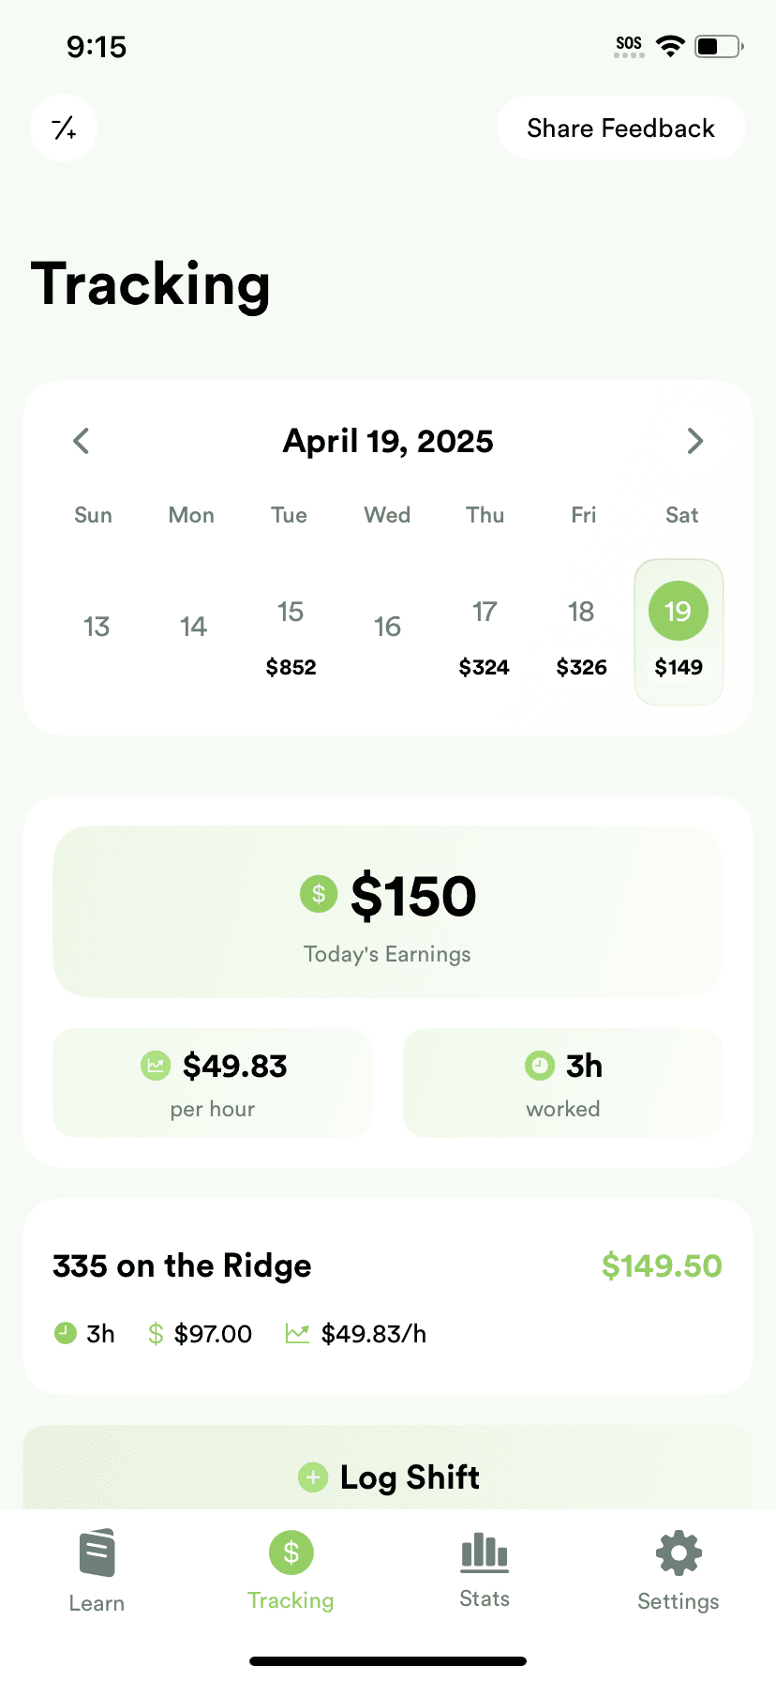
Task: Tap the green plus icon on Log Shift
Action: tap(313, 1477)
